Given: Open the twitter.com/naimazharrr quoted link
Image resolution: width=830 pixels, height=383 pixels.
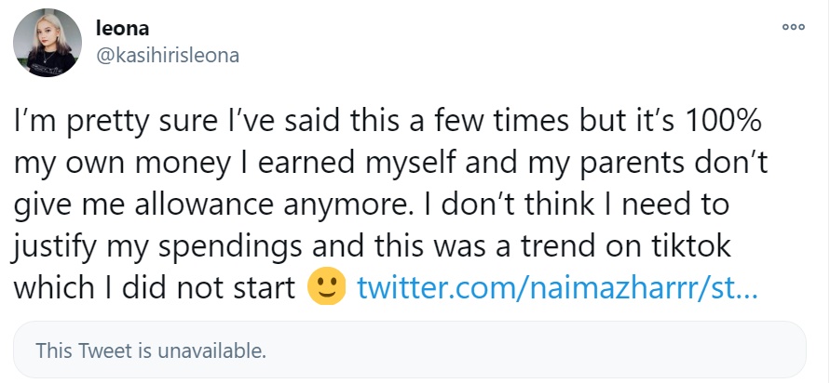Looking at the screenshot, I should [558, 287].
